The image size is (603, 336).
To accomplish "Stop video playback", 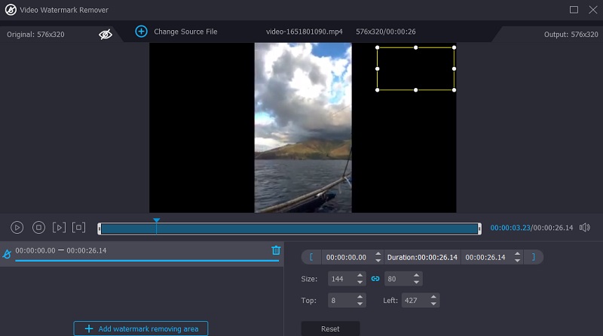I will (x=38, y=227).
